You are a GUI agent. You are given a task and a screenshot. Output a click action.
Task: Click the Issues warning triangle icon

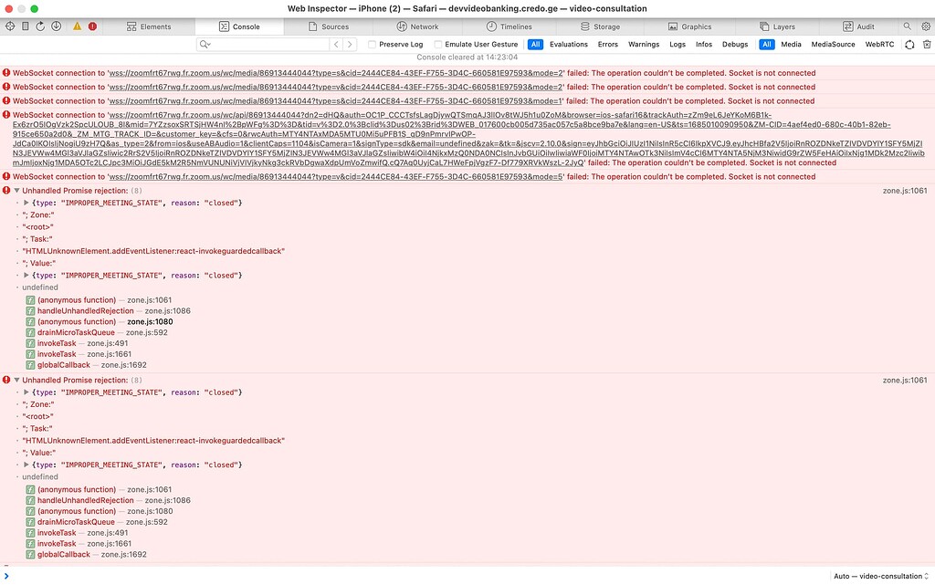point(79,26)
